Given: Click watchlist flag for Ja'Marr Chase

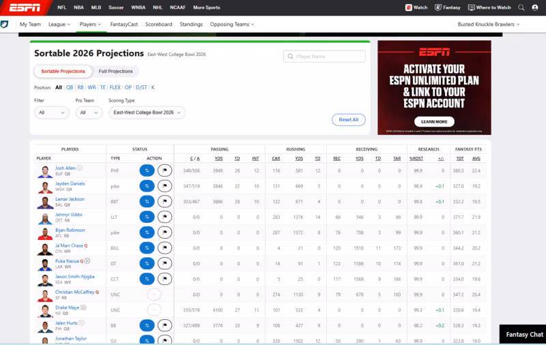Looking at the screenshot, I should point(164,248).
